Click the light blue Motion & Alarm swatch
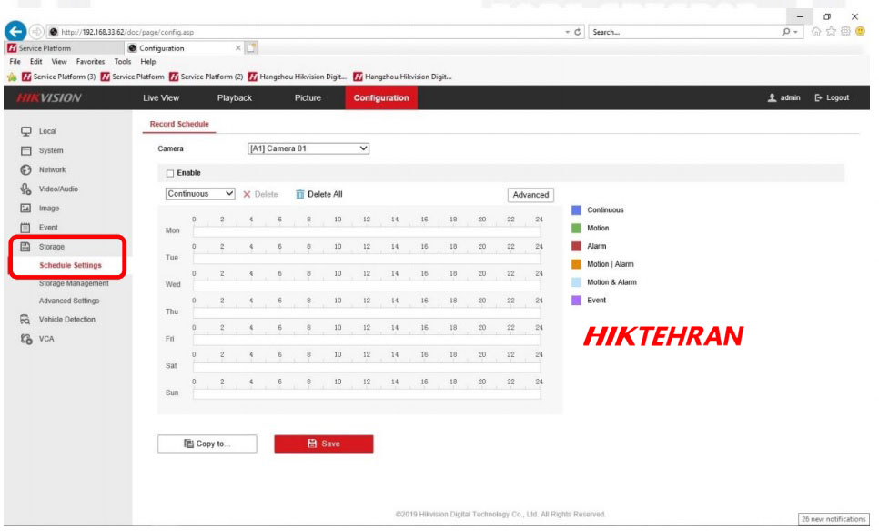 [x=576, y=281]
